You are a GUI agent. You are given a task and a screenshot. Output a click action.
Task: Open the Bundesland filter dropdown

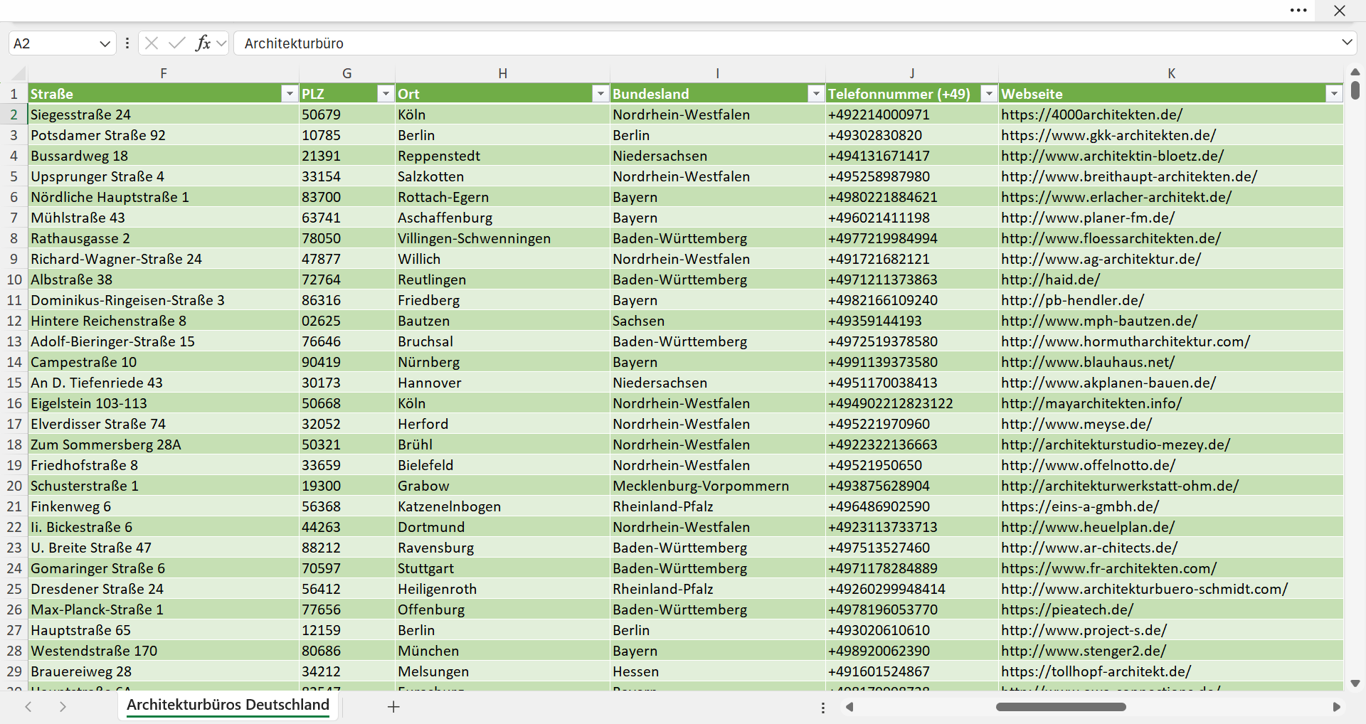815,94
